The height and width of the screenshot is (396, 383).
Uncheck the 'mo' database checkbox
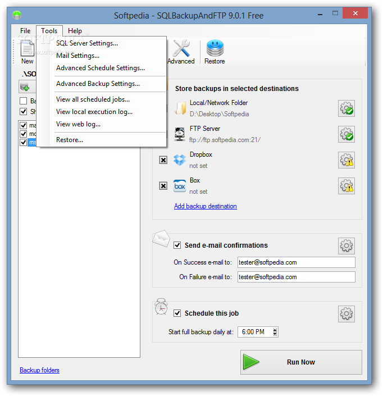click(x=23, y=134)
